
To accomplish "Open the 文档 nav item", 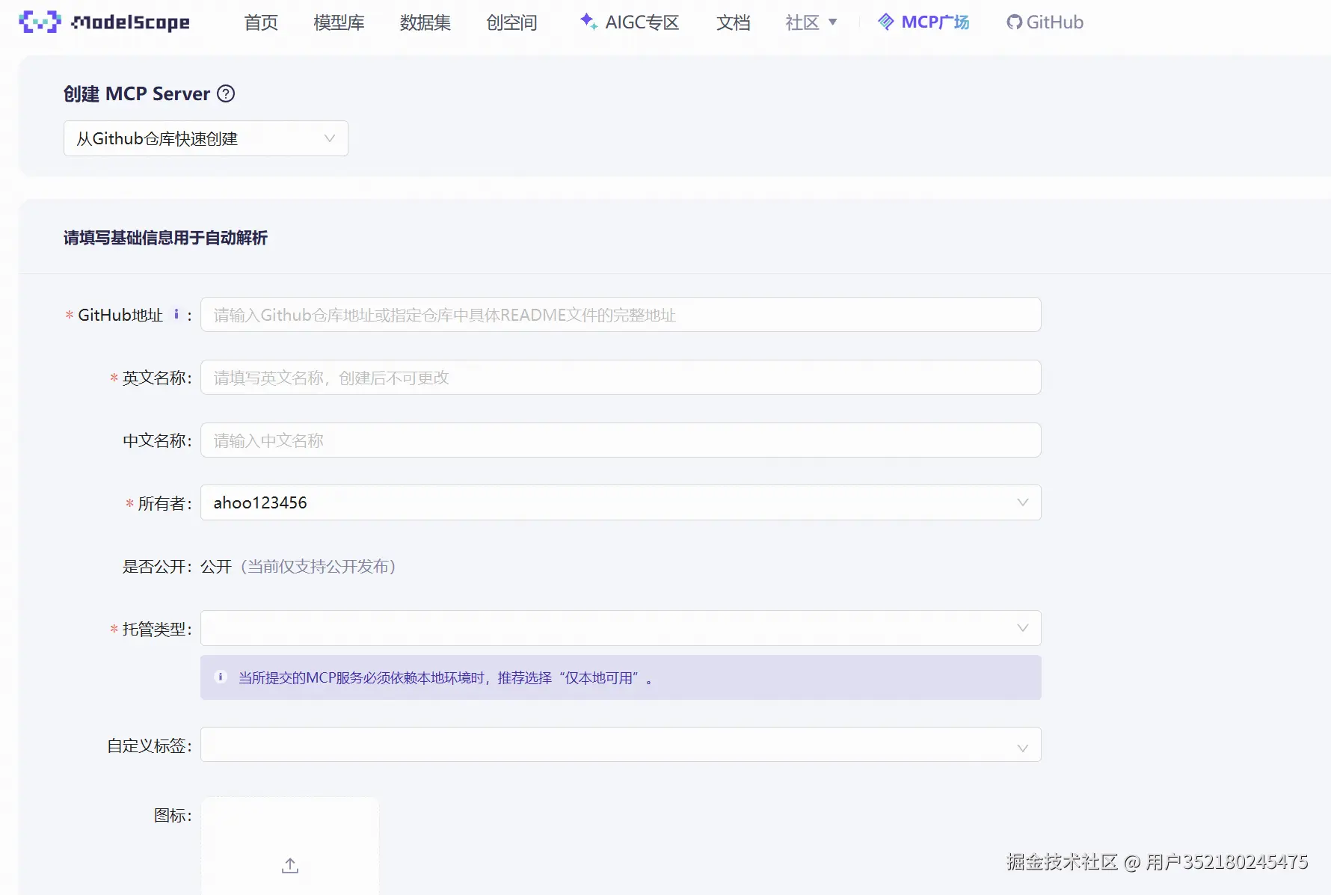I will pyautogui.click(x=733, y=22).
